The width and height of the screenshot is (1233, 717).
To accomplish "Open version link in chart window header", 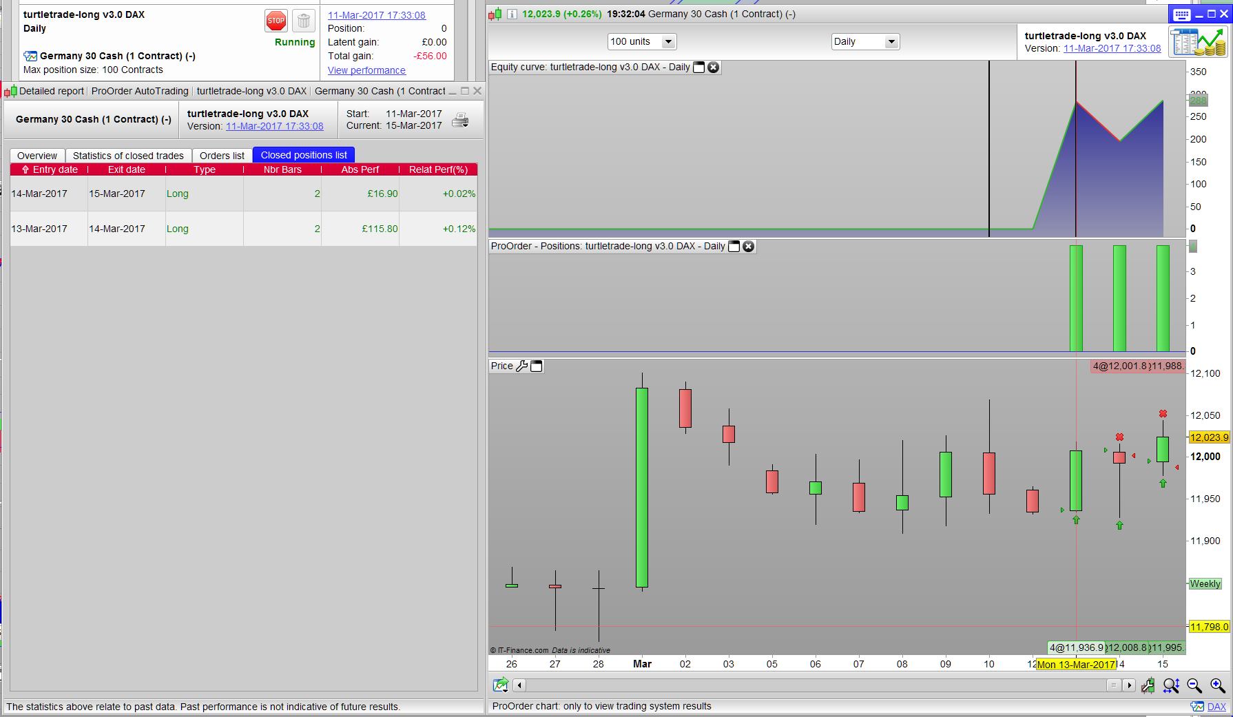I will (x=1112, y=48).
